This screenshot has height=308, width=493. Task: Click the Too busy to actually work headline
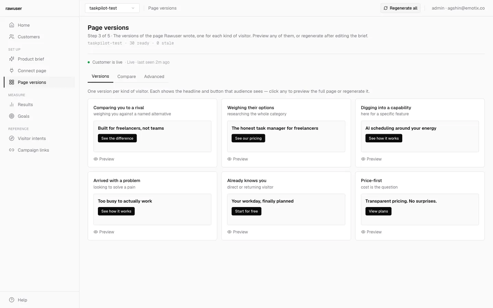pyautogui.click(x=125, y=201)
